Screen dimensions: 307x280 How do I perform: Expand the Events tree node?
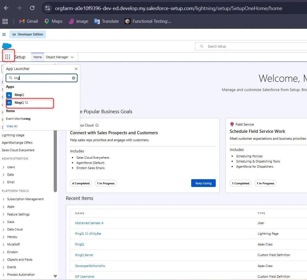tap(3, 267)
